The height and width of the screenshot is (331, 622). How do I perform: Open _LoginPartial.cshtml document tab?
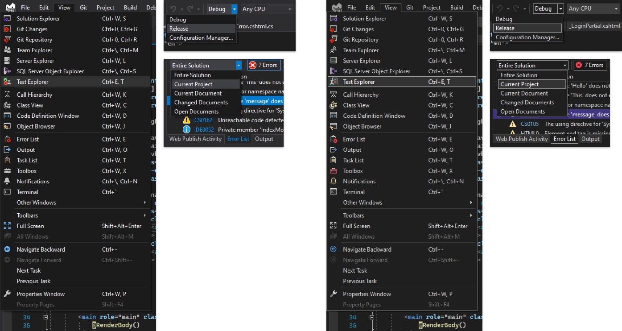coord(594,26)
